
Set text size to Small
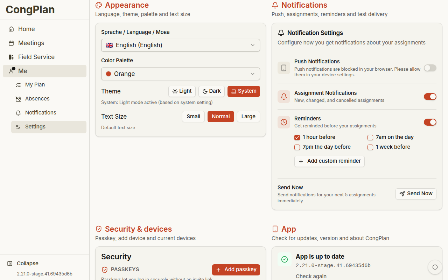(193, 117)
